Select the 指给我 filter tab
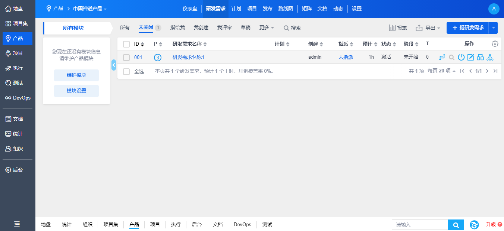Image resolution: width=504 pixels, height=231 pixels. (177, 28)
